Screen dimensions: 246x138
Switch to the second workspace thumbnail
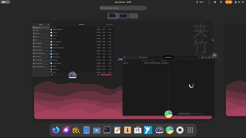point(123,16)
